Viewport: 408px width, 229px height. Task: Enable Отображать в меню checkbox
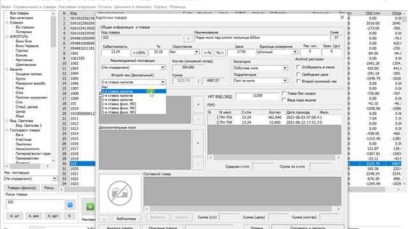[298, 67]
